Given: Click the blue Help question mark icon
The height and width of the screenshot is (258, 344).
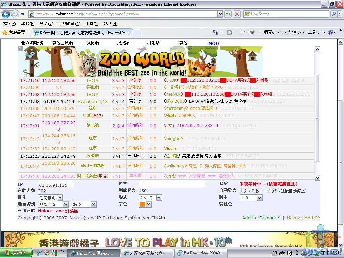Looking at the screenshot, I should [331, 32].
